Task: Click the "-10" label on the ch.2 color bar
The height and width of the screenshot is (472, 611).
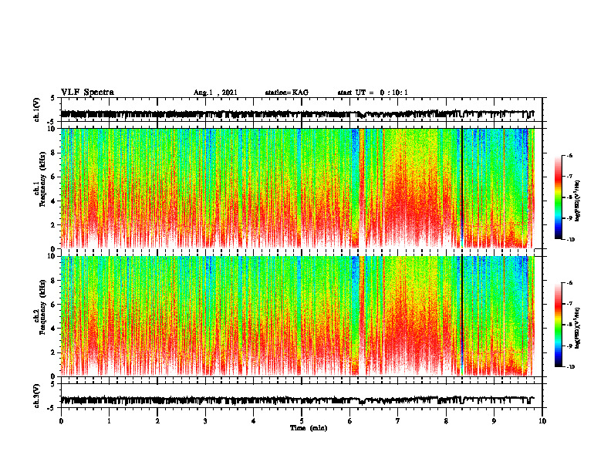Action: 570,367
